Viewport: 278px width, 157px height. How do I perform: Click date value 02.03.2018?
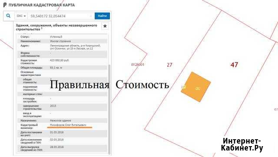pos(56,140)
